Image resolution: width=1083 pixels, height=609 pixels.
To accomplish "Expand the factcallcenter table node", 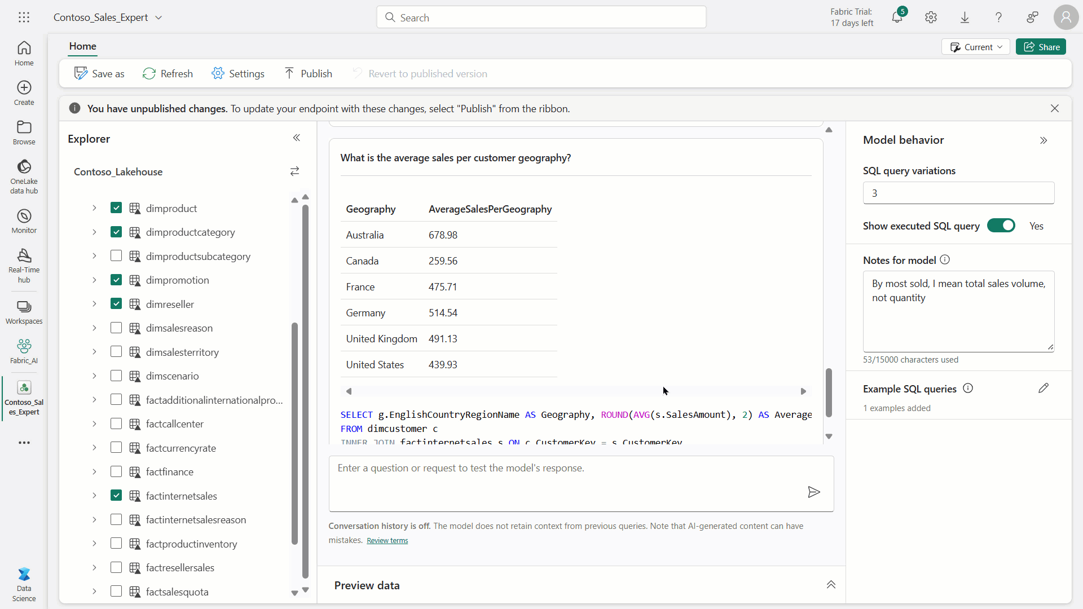I will (94, 423).
